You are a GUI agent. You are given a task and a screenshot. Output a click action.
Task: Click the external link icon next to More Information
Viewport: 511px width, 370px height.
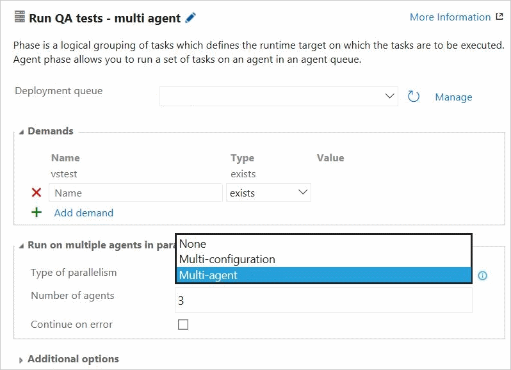[499, 17]
